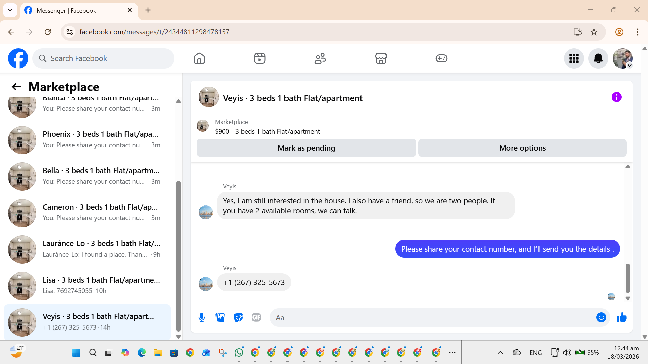Click the browser forward arrow

pyautogui.click(x=29, y=32)
